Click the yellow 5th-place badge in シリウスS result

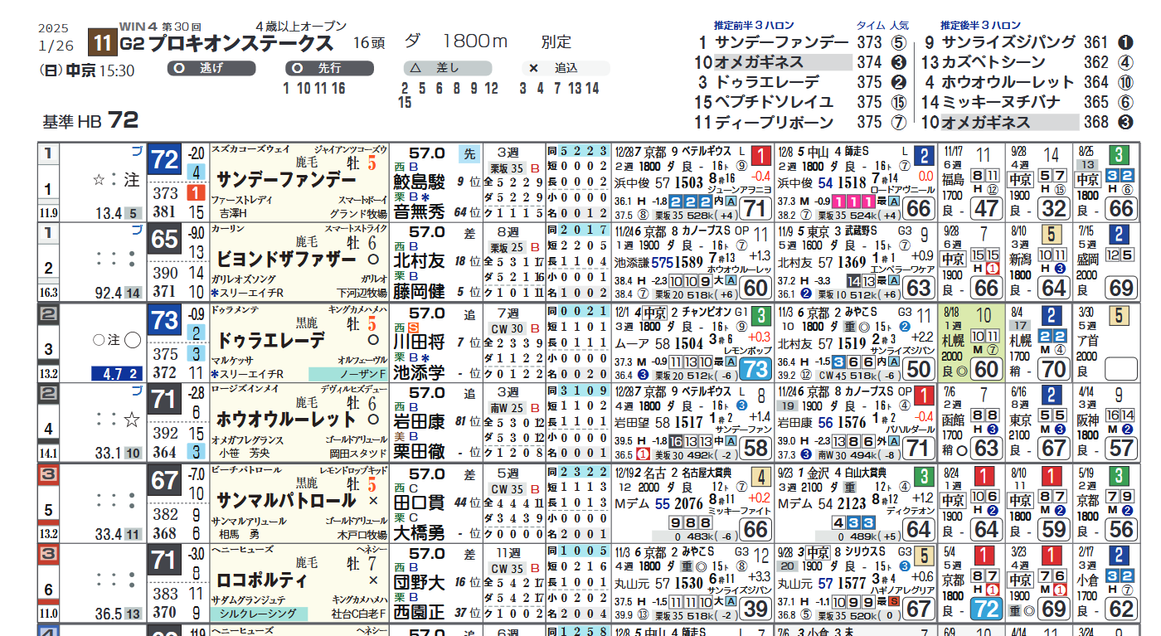pyautogui.click(x=923, y=558)
